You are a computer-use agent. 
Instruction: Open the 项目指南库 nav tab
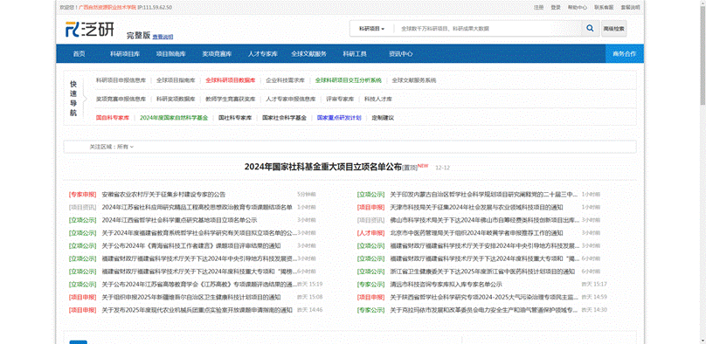[x=170, y=54]
